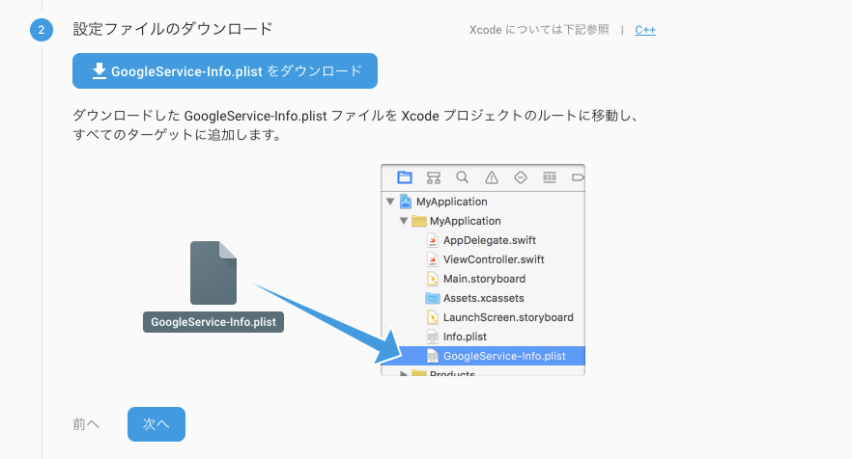The width and height of the screenshot is (852, 459).
Task: Click the GoogleService-Info.plist dark label
Action: 213,322
